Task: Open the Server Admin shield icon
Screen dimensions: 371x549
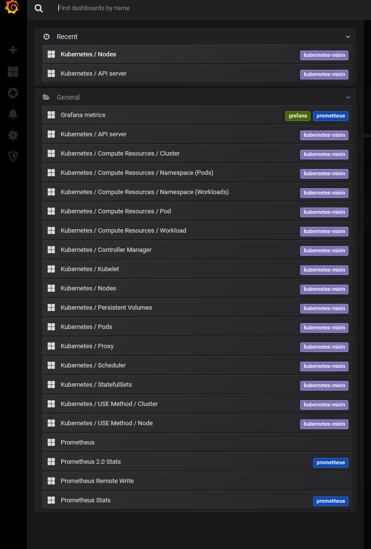Action: pyautogui.click(x=13, y=156)
